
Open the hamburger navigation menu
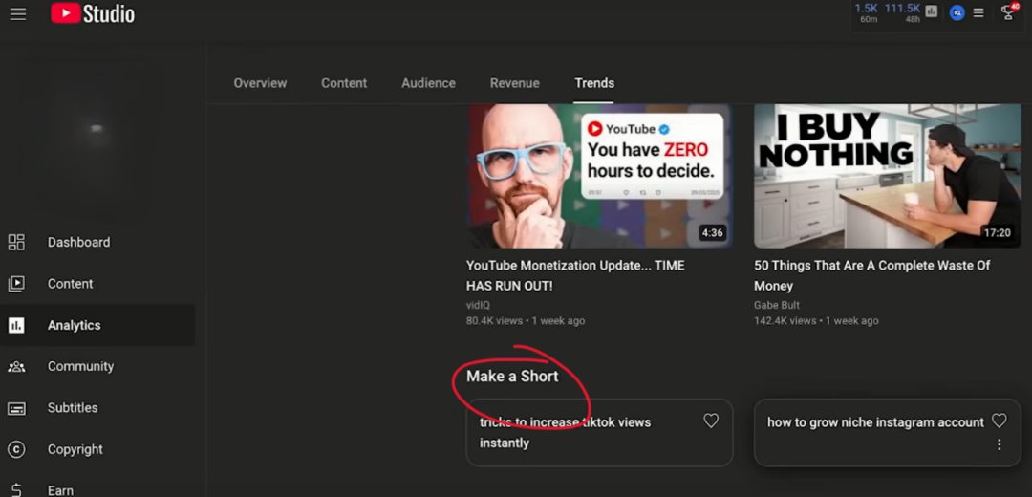point(17,13)
